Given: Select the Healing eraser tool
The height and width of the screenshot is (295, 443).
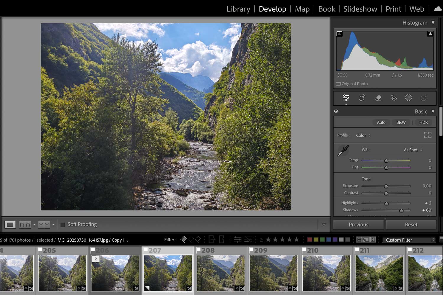Looking at the screenshot, I should pyautogui.click(x=378, y=98).
